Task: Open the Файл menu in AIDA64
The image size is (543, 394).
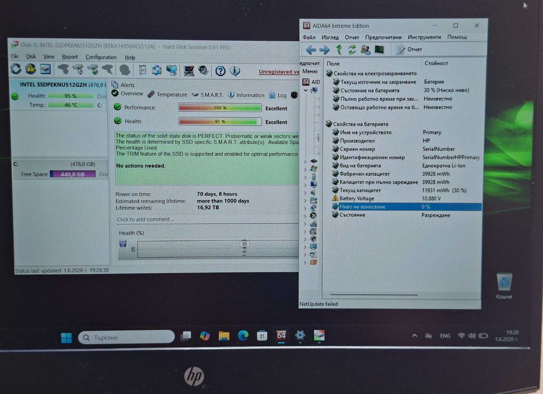Action: coord(309,37)
